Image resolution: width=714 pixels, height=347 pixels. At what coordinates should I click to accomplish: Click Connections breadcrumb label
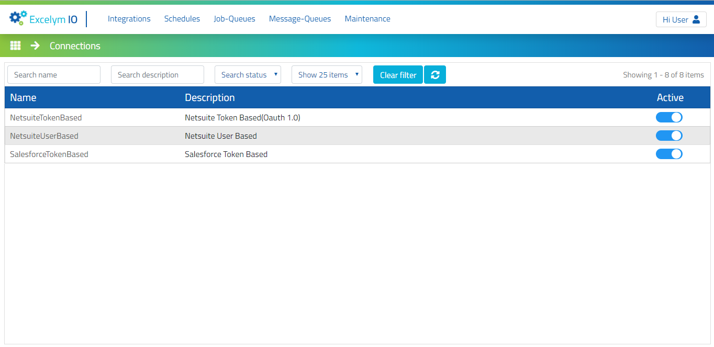(x=75, y=46)
